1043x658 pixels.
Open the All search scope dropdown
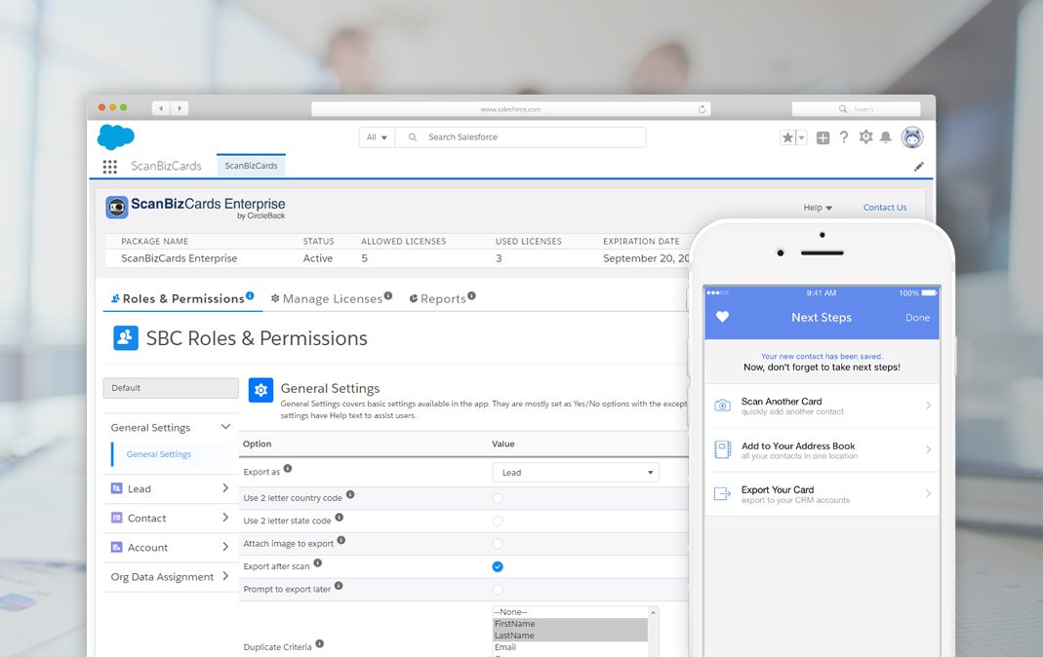point(377,136)
